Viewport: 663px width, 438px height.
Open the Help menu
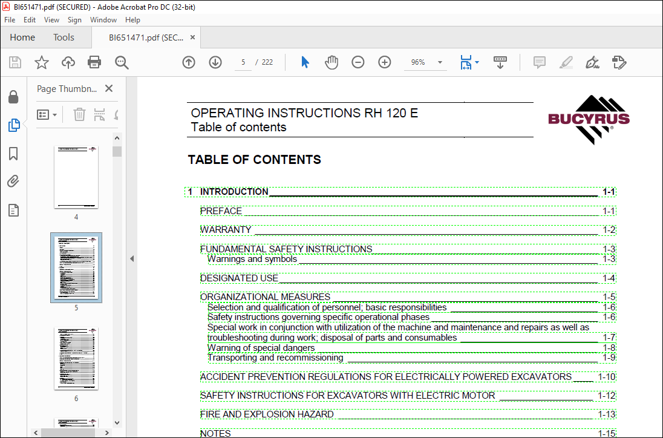(132, 20)
